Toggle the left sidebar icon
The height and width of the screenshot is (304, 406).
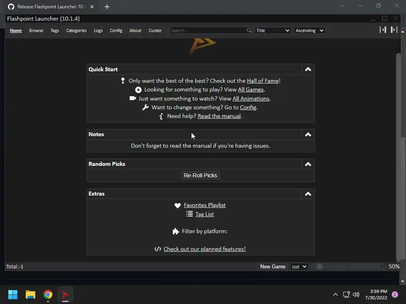pos(383,30)
